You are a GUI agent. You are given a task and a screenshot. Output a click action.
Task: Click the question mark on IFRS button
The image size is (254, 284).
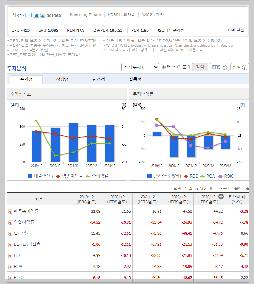224,67
